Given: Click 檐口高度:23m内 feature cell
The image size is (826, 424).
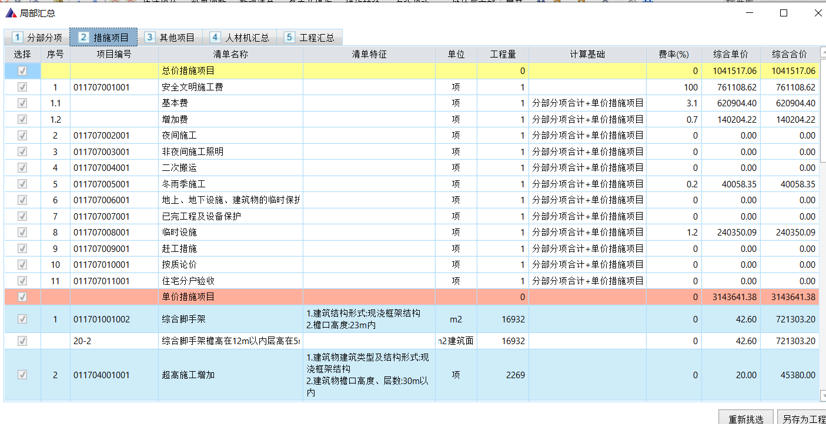Looking at the screenshot, I should click(x=369, y=319).
